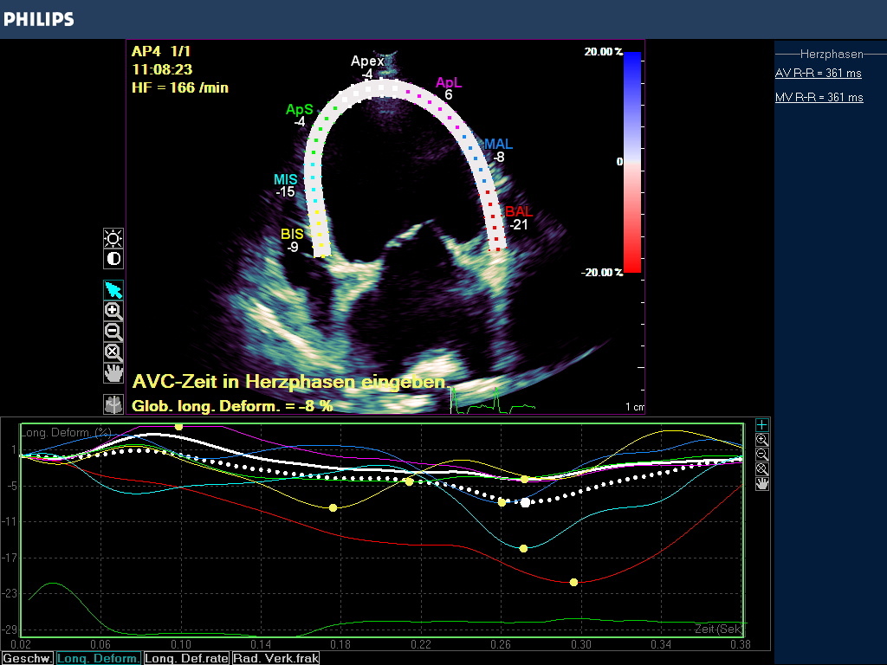Viewport: 887px width, 665px height.
Task: Reset zoom of the ultrasound image
Action: coord(113,352)
